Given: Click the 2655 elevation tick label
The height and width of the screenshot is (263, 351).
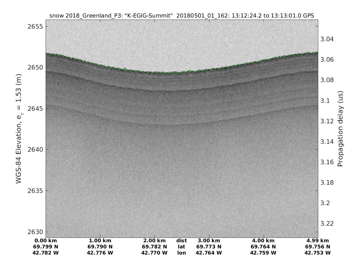Looking at the screenshot, I should tap(35, 26).
